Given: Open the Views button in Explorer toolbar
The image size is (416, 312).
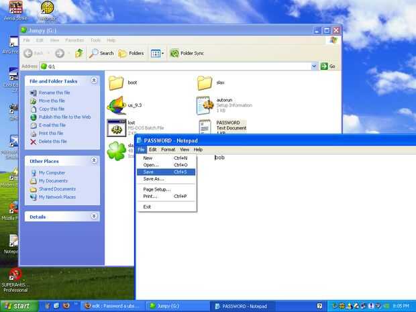Looking at the screenshot, I should (156, 53).
